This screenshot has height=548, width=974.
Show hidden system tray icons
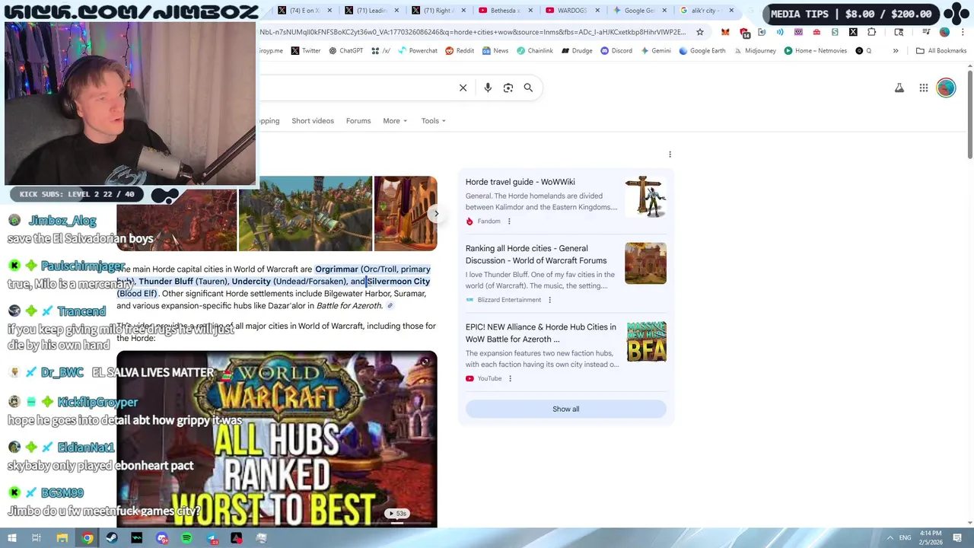[x=890, y=538]
